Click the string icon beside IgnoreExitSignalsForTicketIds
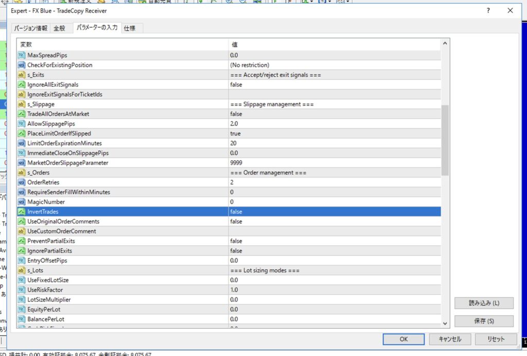The height and width of the screenshot is (356, 527). [x=22, y=94]
